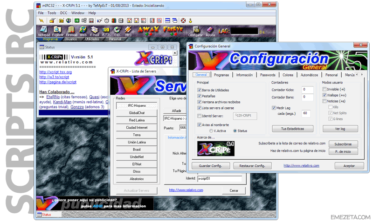Open the MP3 player icon

[x=128, y=30]
